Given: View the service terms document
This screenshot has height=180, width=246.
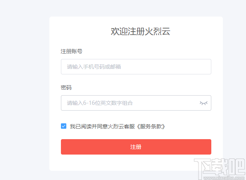Looking at the screenshot, I should pyautogui.click(x=152, y=126).
